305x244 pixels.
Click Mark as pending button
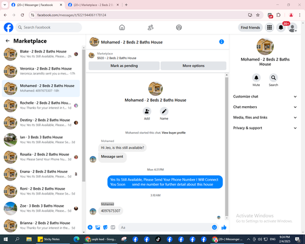pyautogui.click(x=124, y=66)
